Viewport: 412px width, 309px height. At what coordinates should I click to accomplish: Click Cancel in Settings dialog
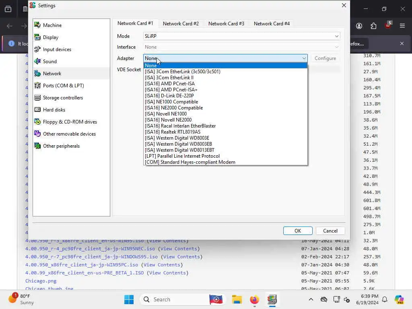coord(330,231)
